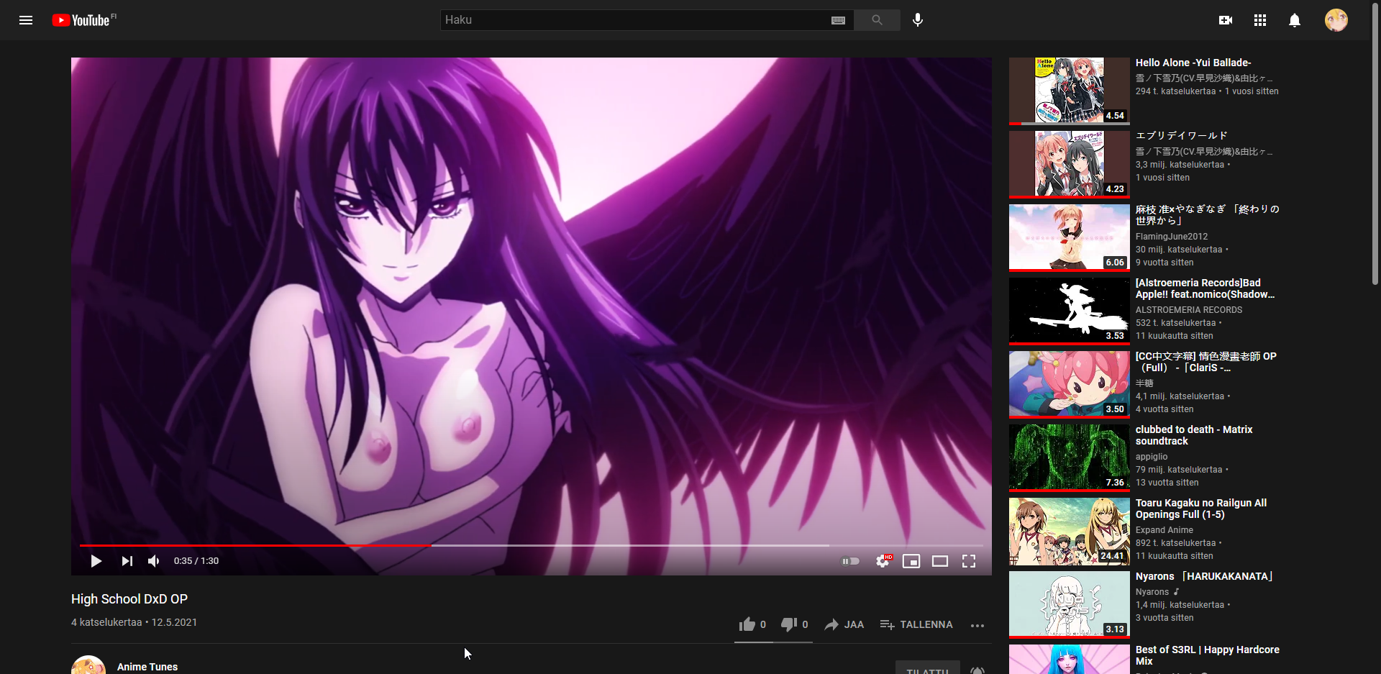This screenshot has height=674, width=1381.
Task: Click the YouTube logo home link
Action: click(83, 20)
